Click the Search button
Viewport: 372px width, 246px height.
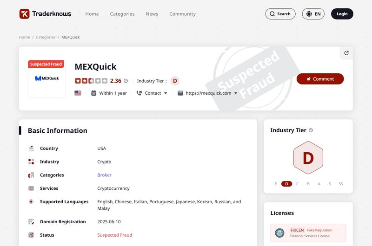280,14
